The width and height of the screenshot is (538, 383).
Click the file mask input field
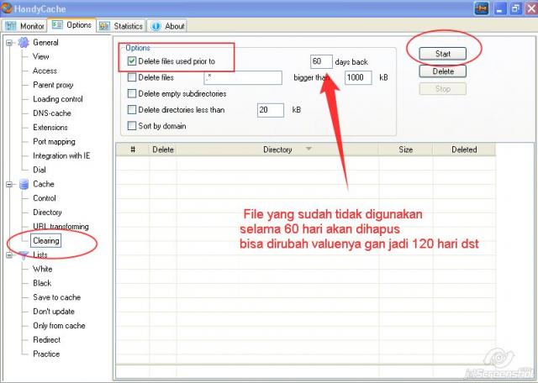(x=243, y=77)
